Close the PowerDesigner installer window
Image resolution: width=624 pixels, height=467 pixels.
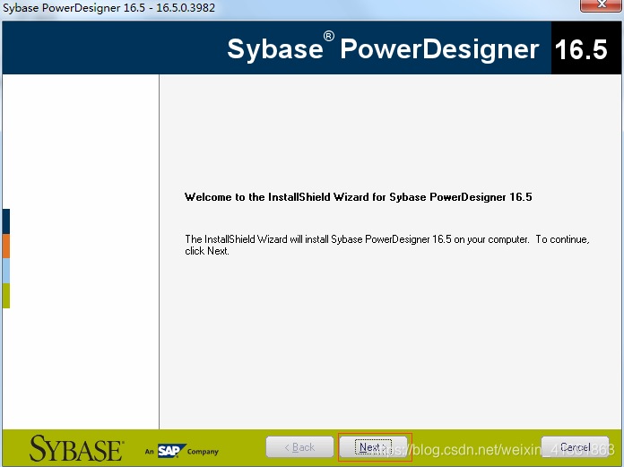tap(602, 5)
